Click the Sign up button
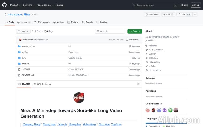This screenshot has height=127, width=203. click(195, 5)
